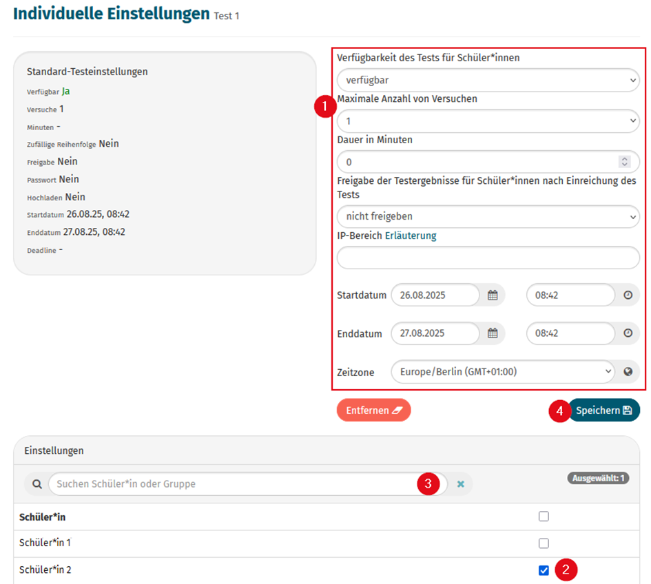
Task: Click the Speichern button
Action: [603, 410]
